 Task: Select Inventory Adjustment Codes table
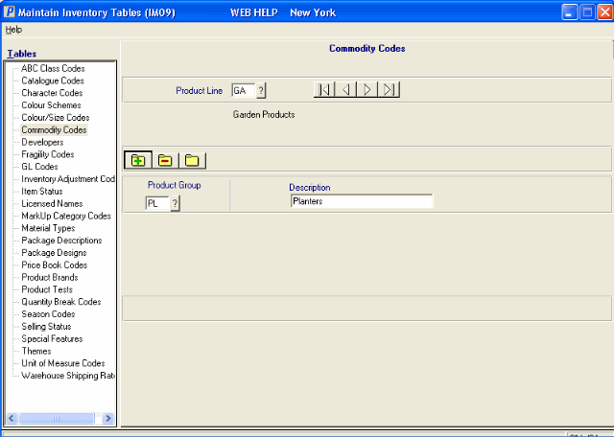click(68, 179)
